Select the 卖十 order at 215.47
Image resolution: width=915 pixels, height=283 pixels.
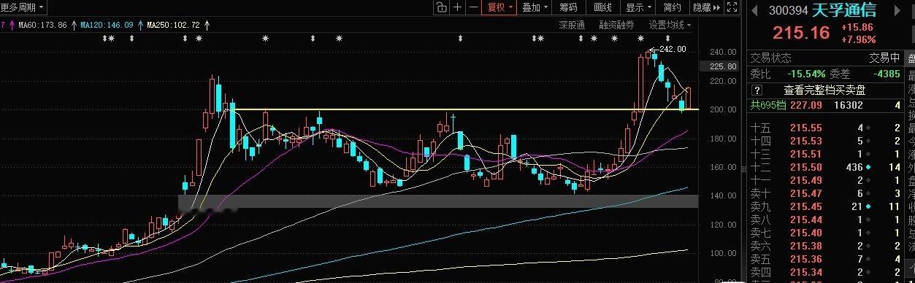[826, 193]
